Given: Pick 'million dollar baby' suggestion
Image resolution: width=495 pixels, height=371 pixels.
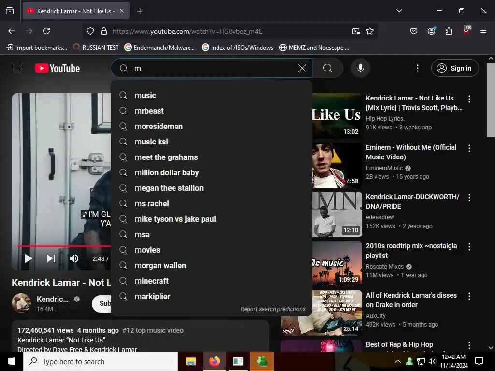Looking at the screenshot, I should (212, 172).
